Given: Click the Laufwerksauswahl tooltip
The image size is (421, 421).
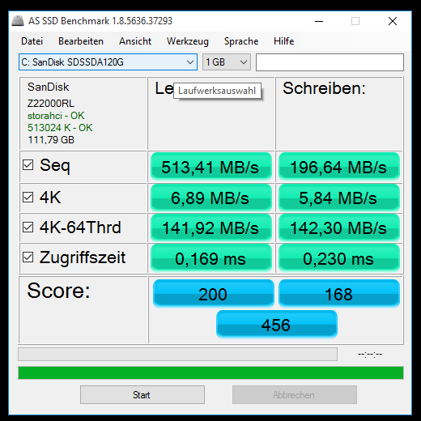Looking at the screenshot, I should [x=217, y=91].
